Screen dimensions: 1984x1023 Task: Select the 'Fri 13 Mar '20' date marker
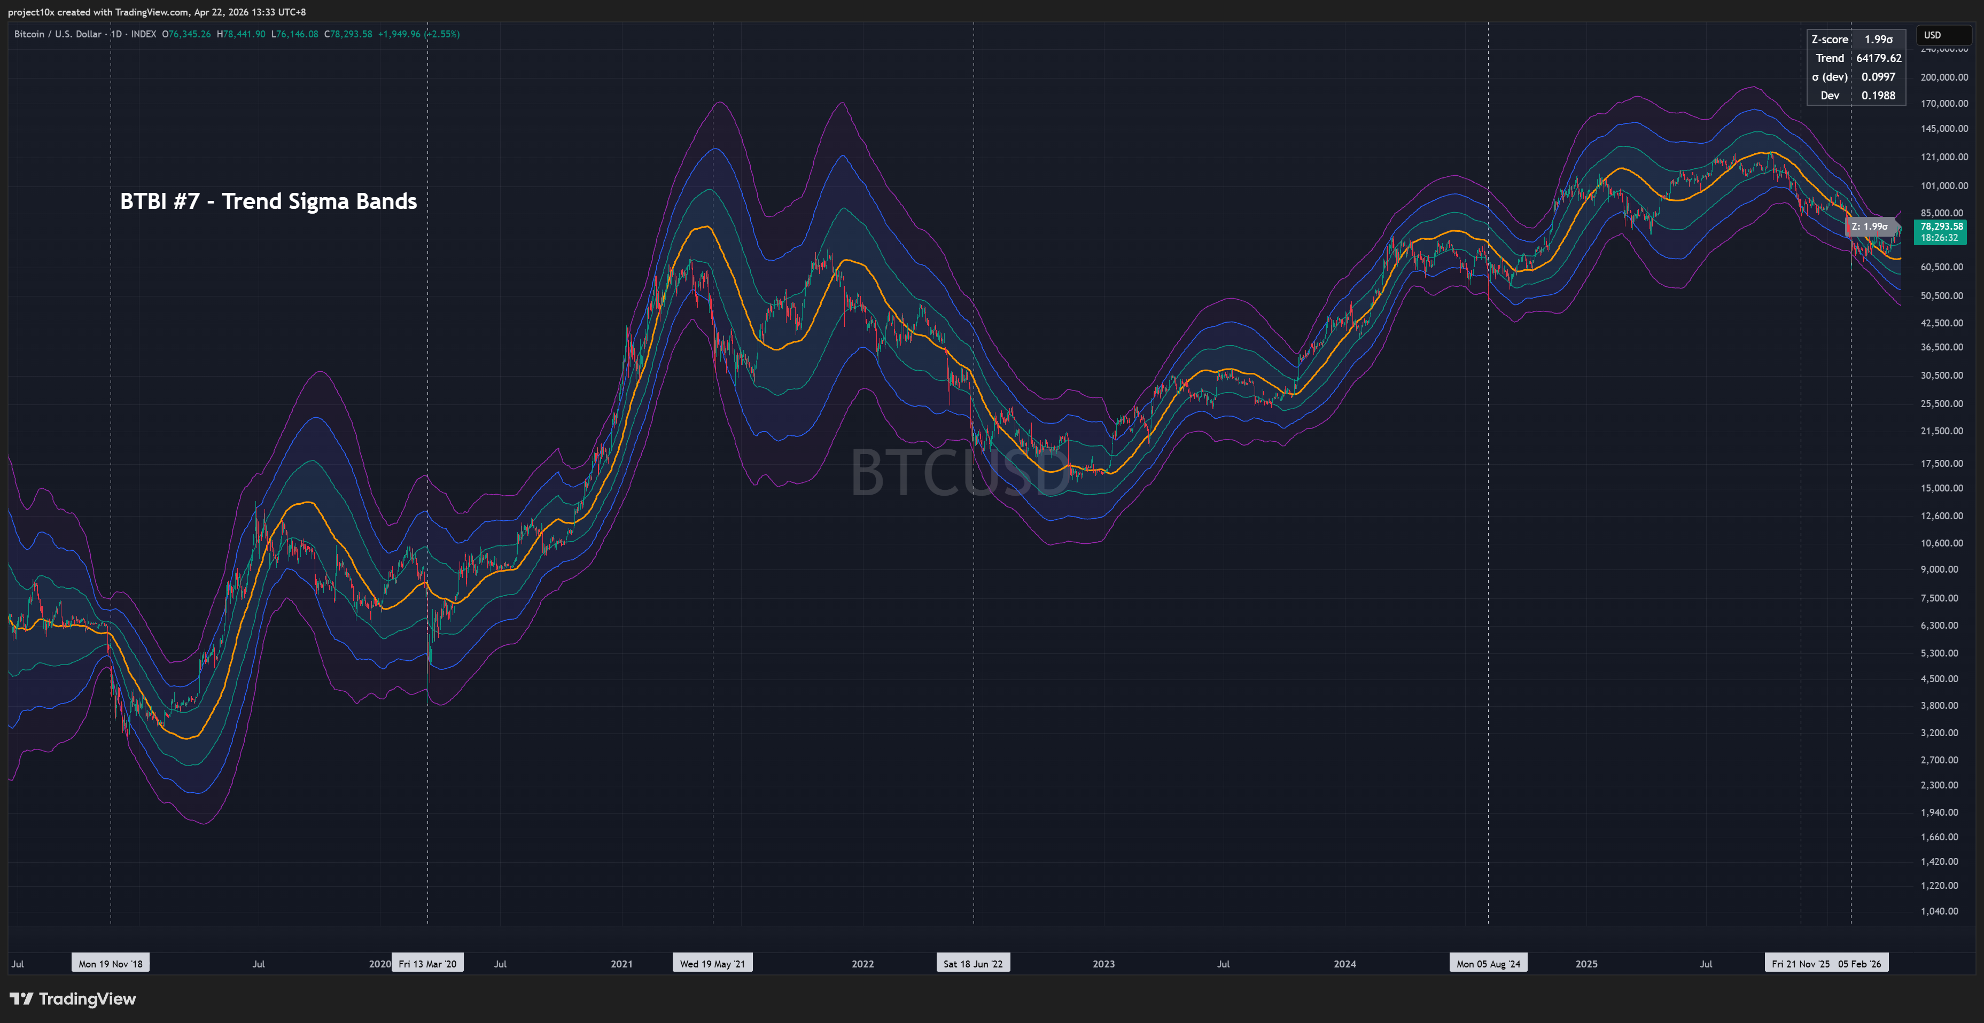pos(427,963)
